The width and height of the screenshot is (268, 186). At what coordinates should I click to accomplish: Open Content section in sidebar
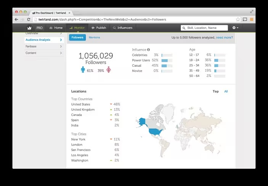[44, 53]
